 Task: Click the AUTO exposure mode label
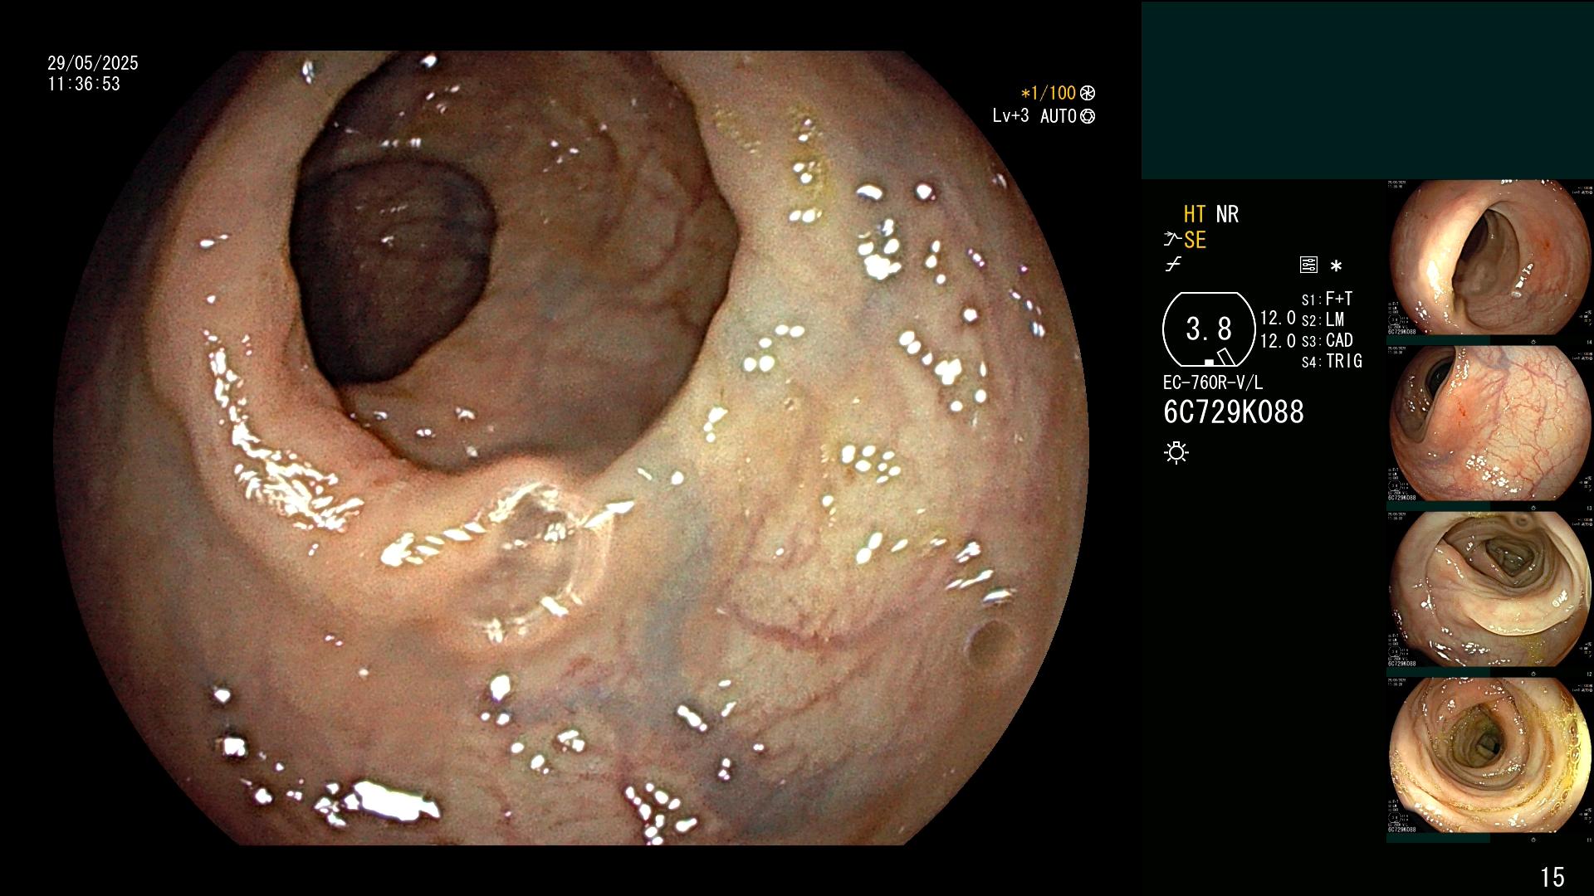coord(1059,116)
